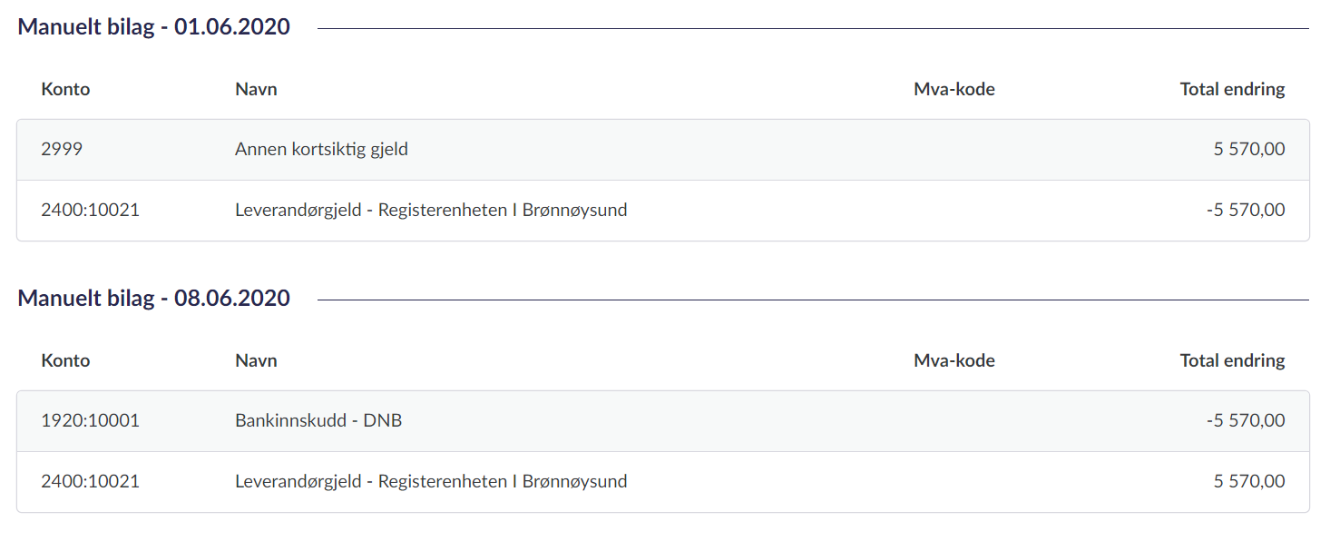
Task: Click Total endring header in 01.06.2020 table
Action: pos(1232,89)
